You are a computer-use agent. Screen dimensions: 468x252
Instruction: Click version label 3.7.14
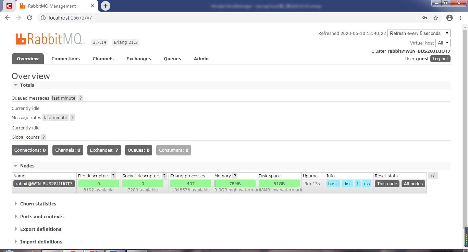[x=100, y=42]
